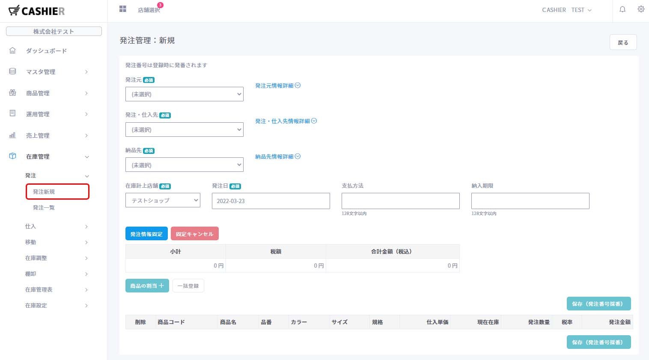649x360 pixels.
Task: Open 店舗選択 store selection
Action: [x=149, y=10]
